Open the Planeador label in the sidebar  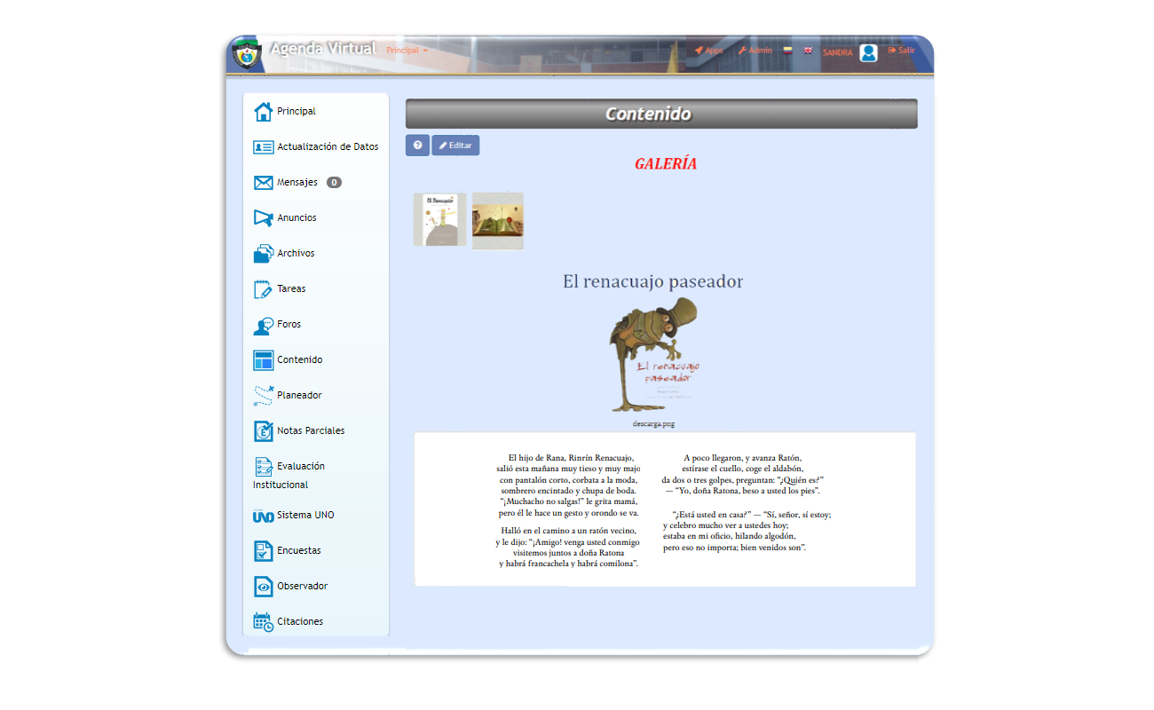[299, 396]
